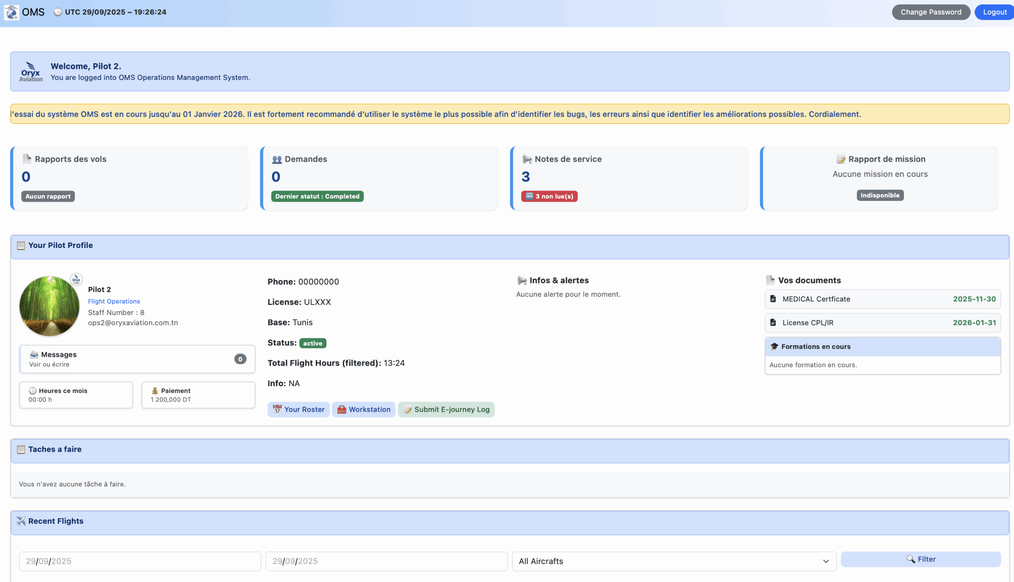Click the Filter search button

click(x=920, y=559)
